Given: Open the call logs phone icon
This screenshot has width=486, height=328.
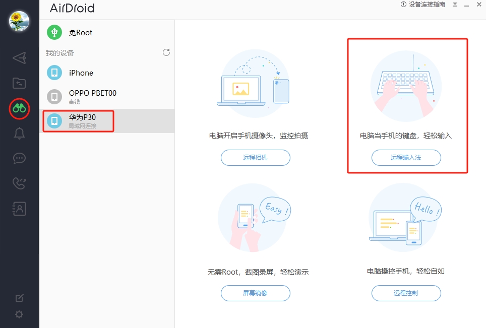Looking at the screenshot, I should coord(19,183).
